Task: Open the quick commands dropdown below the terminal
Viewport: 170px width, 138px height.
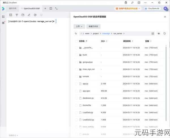Action: click(x=13, y=135)
